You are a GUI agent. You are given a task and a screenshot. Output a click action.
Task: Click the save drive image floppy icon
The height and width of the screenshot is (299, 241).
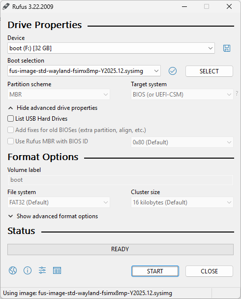point(227,48)
